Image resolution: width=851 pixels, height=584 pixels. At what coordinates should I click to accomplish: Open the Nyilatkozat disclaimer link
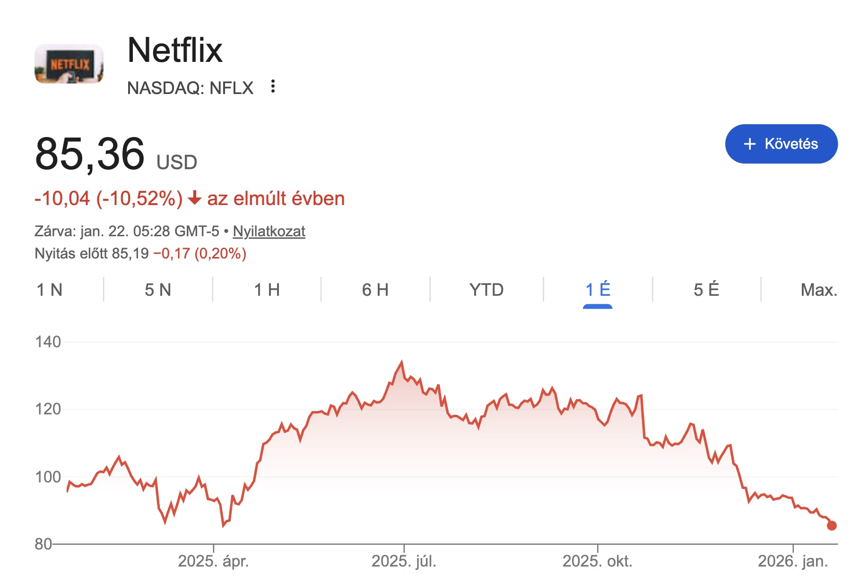268,231
